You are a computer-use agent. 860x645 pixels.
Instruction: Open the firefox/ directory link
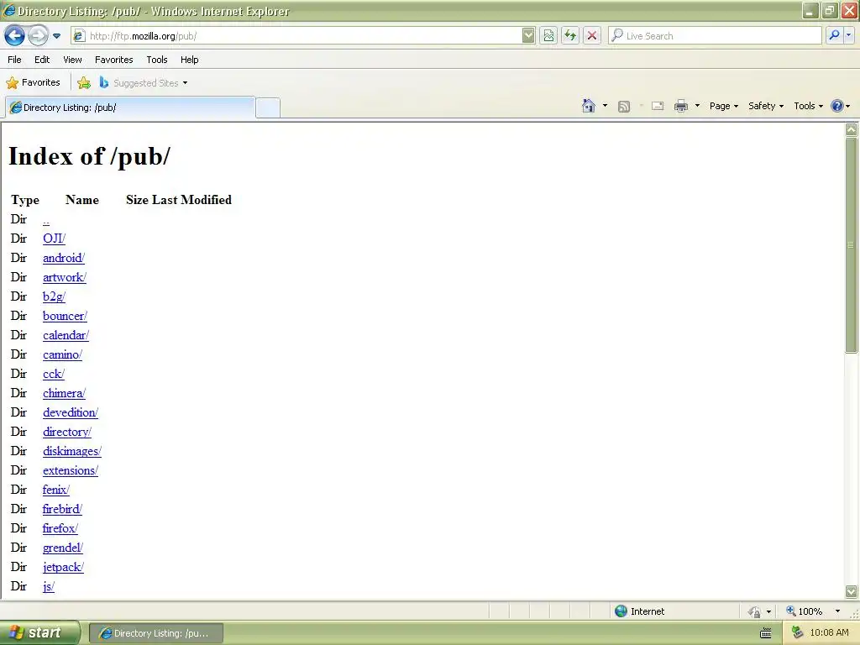[x=60, y=528]
